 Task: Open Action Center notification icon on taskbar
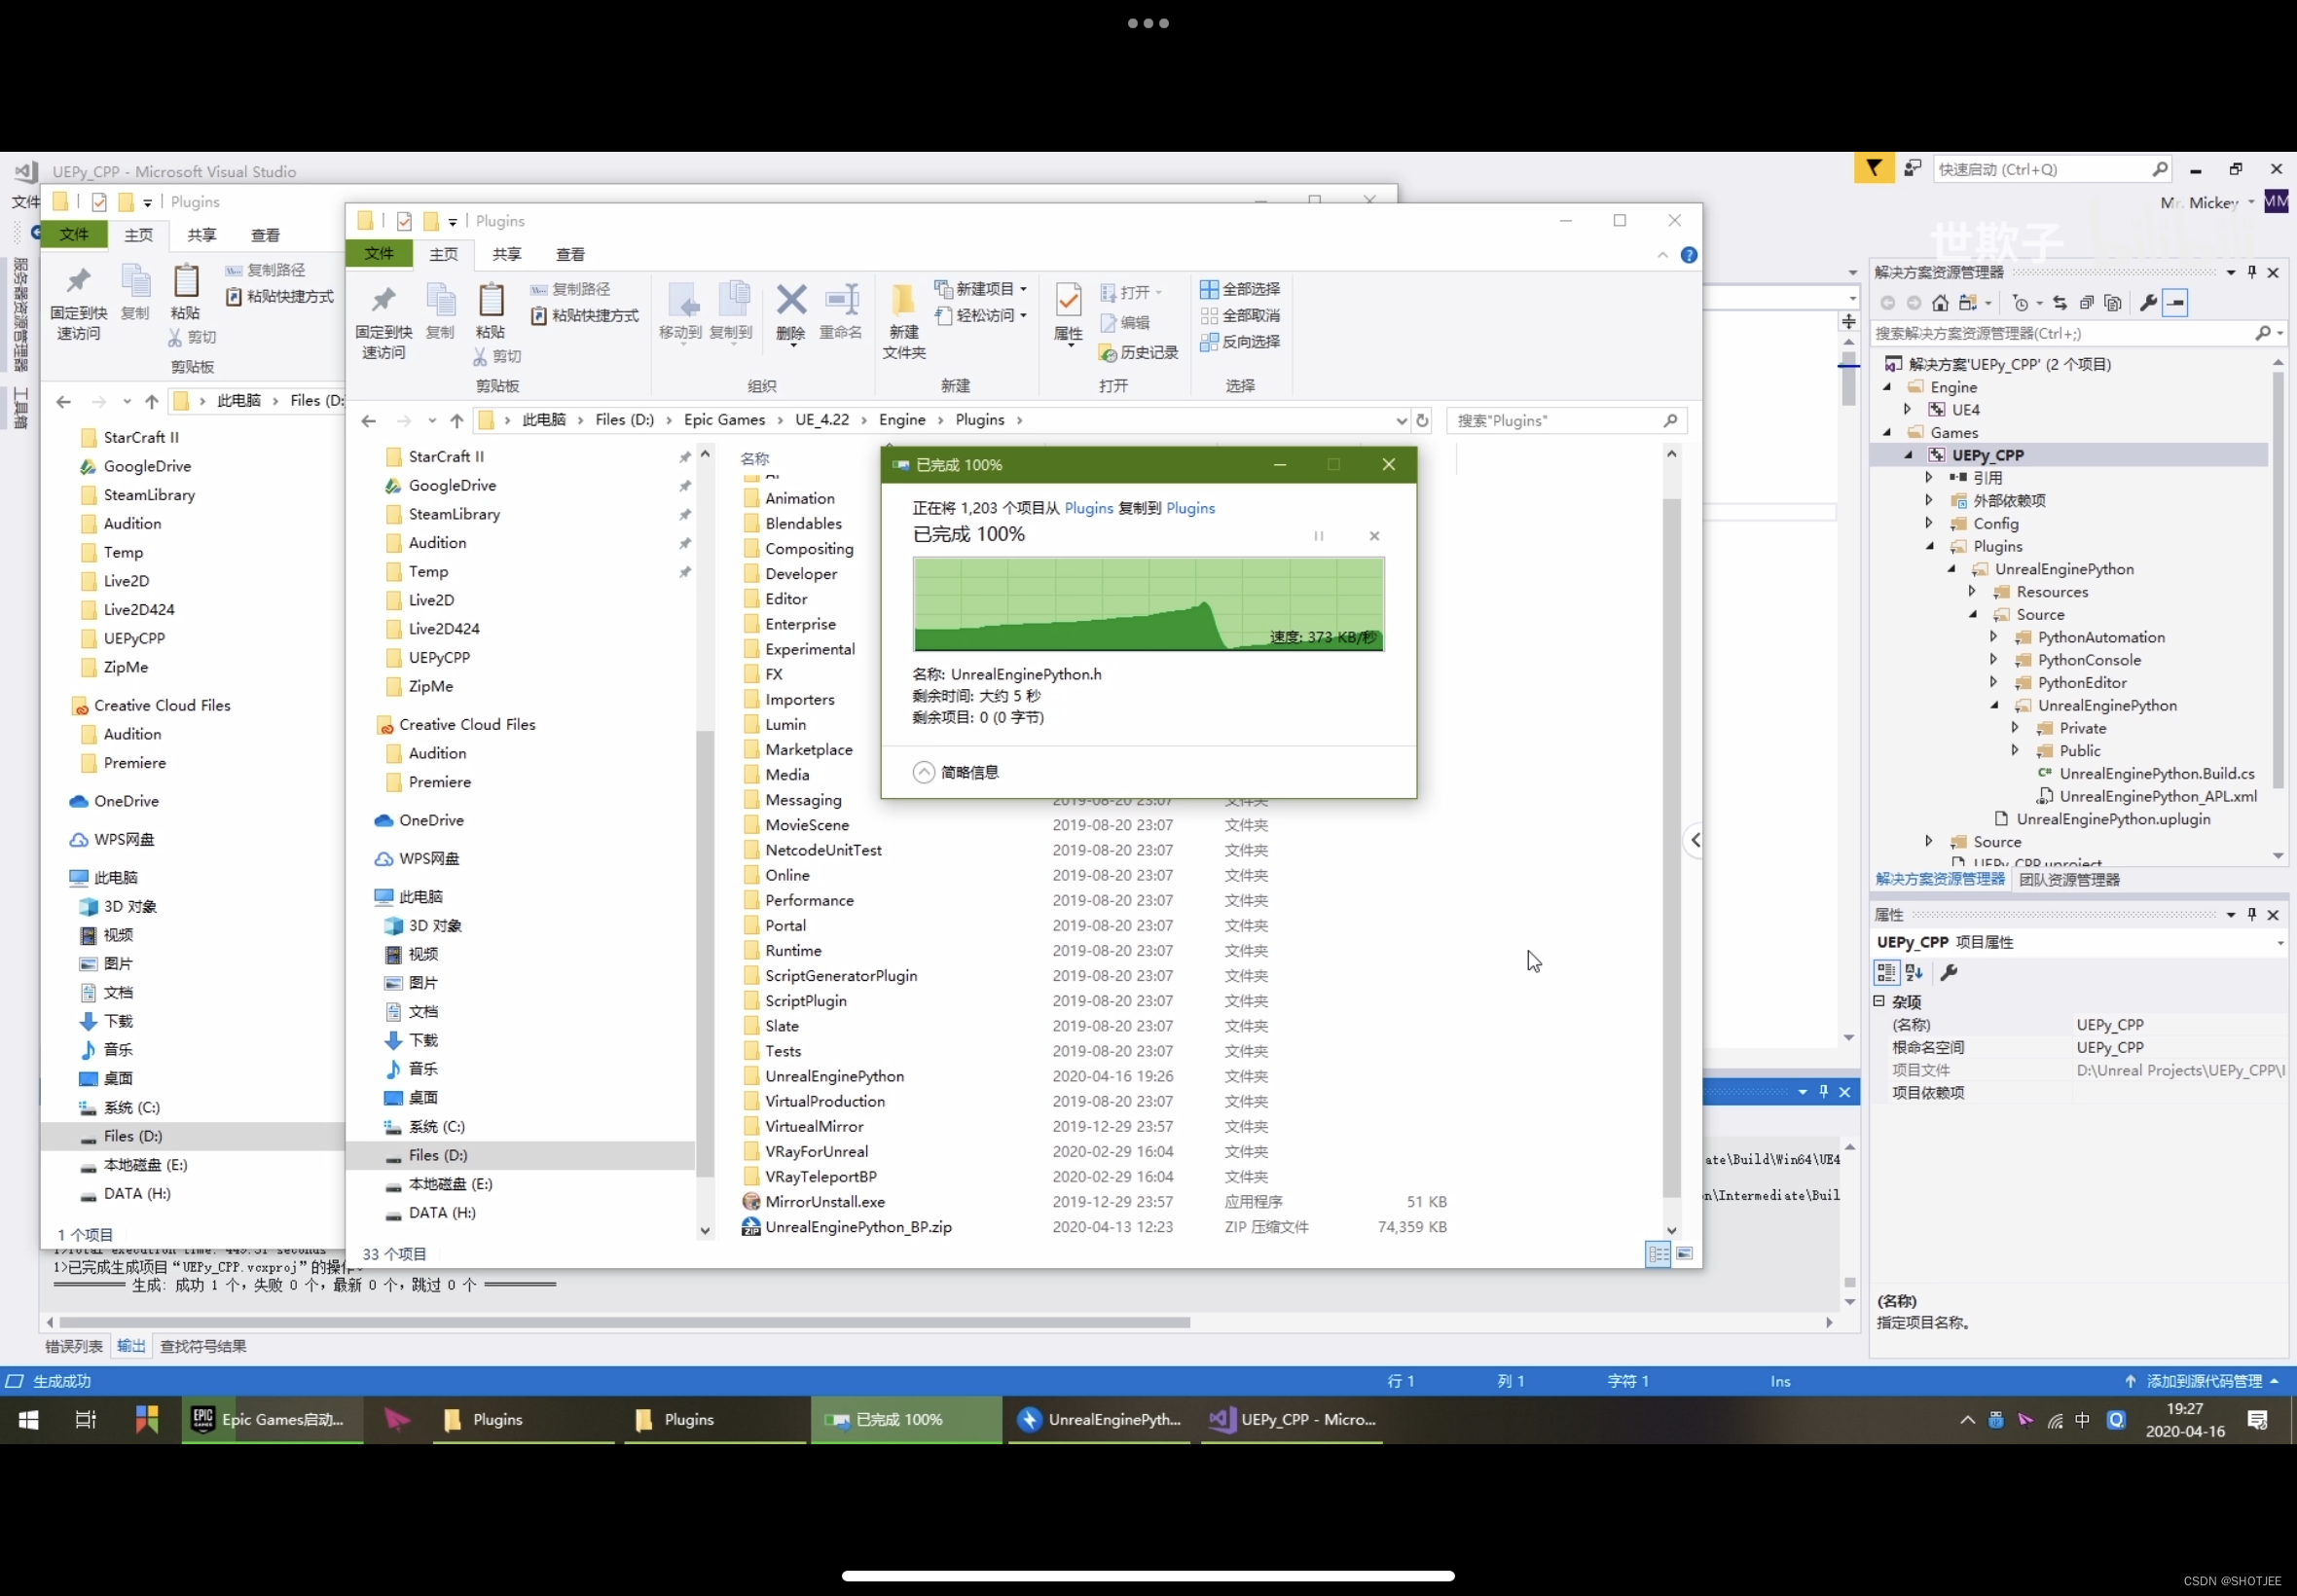[x=2257, y=1420]
